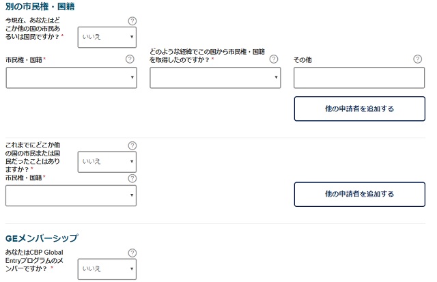Open help icon for current other-country citizenship question

point(132,21)
